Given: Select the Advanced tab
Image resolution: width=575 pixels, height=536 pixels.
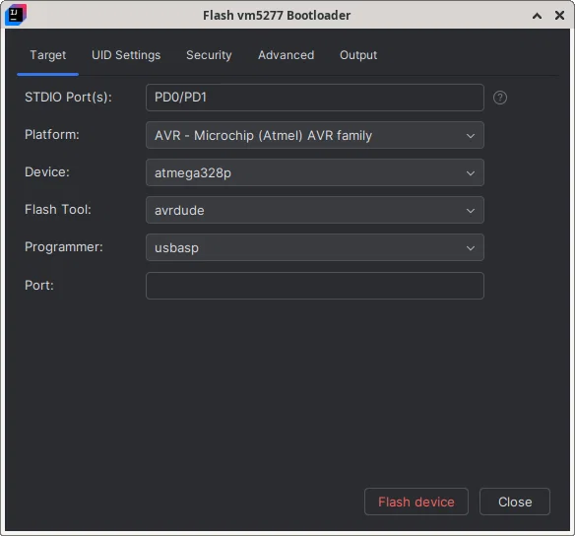Looking at the screenshot, I should 287,55.
